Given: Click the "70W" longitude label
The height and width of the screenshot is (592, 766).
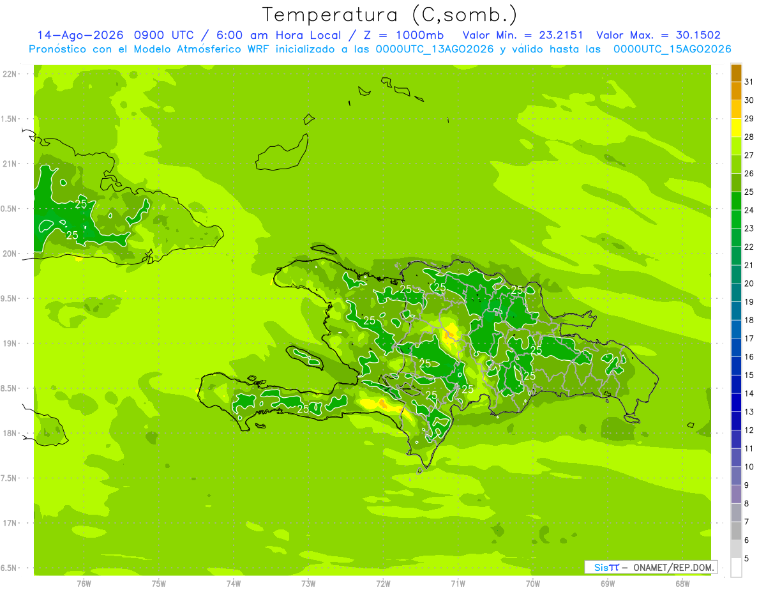Looking at the screenshot, I should 533,584.
